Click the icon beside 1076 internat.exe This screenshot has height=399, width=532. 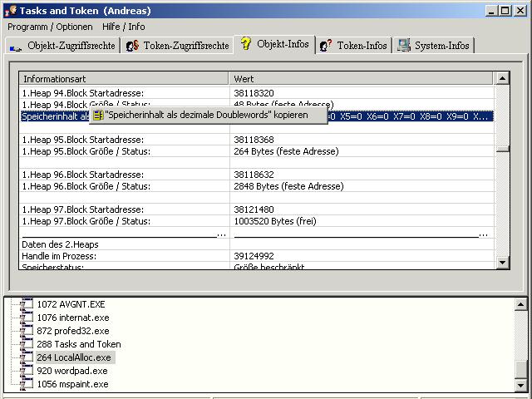coord(27,318)
